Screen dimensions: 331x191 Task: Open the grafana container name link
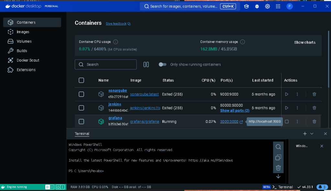[115, 118]
